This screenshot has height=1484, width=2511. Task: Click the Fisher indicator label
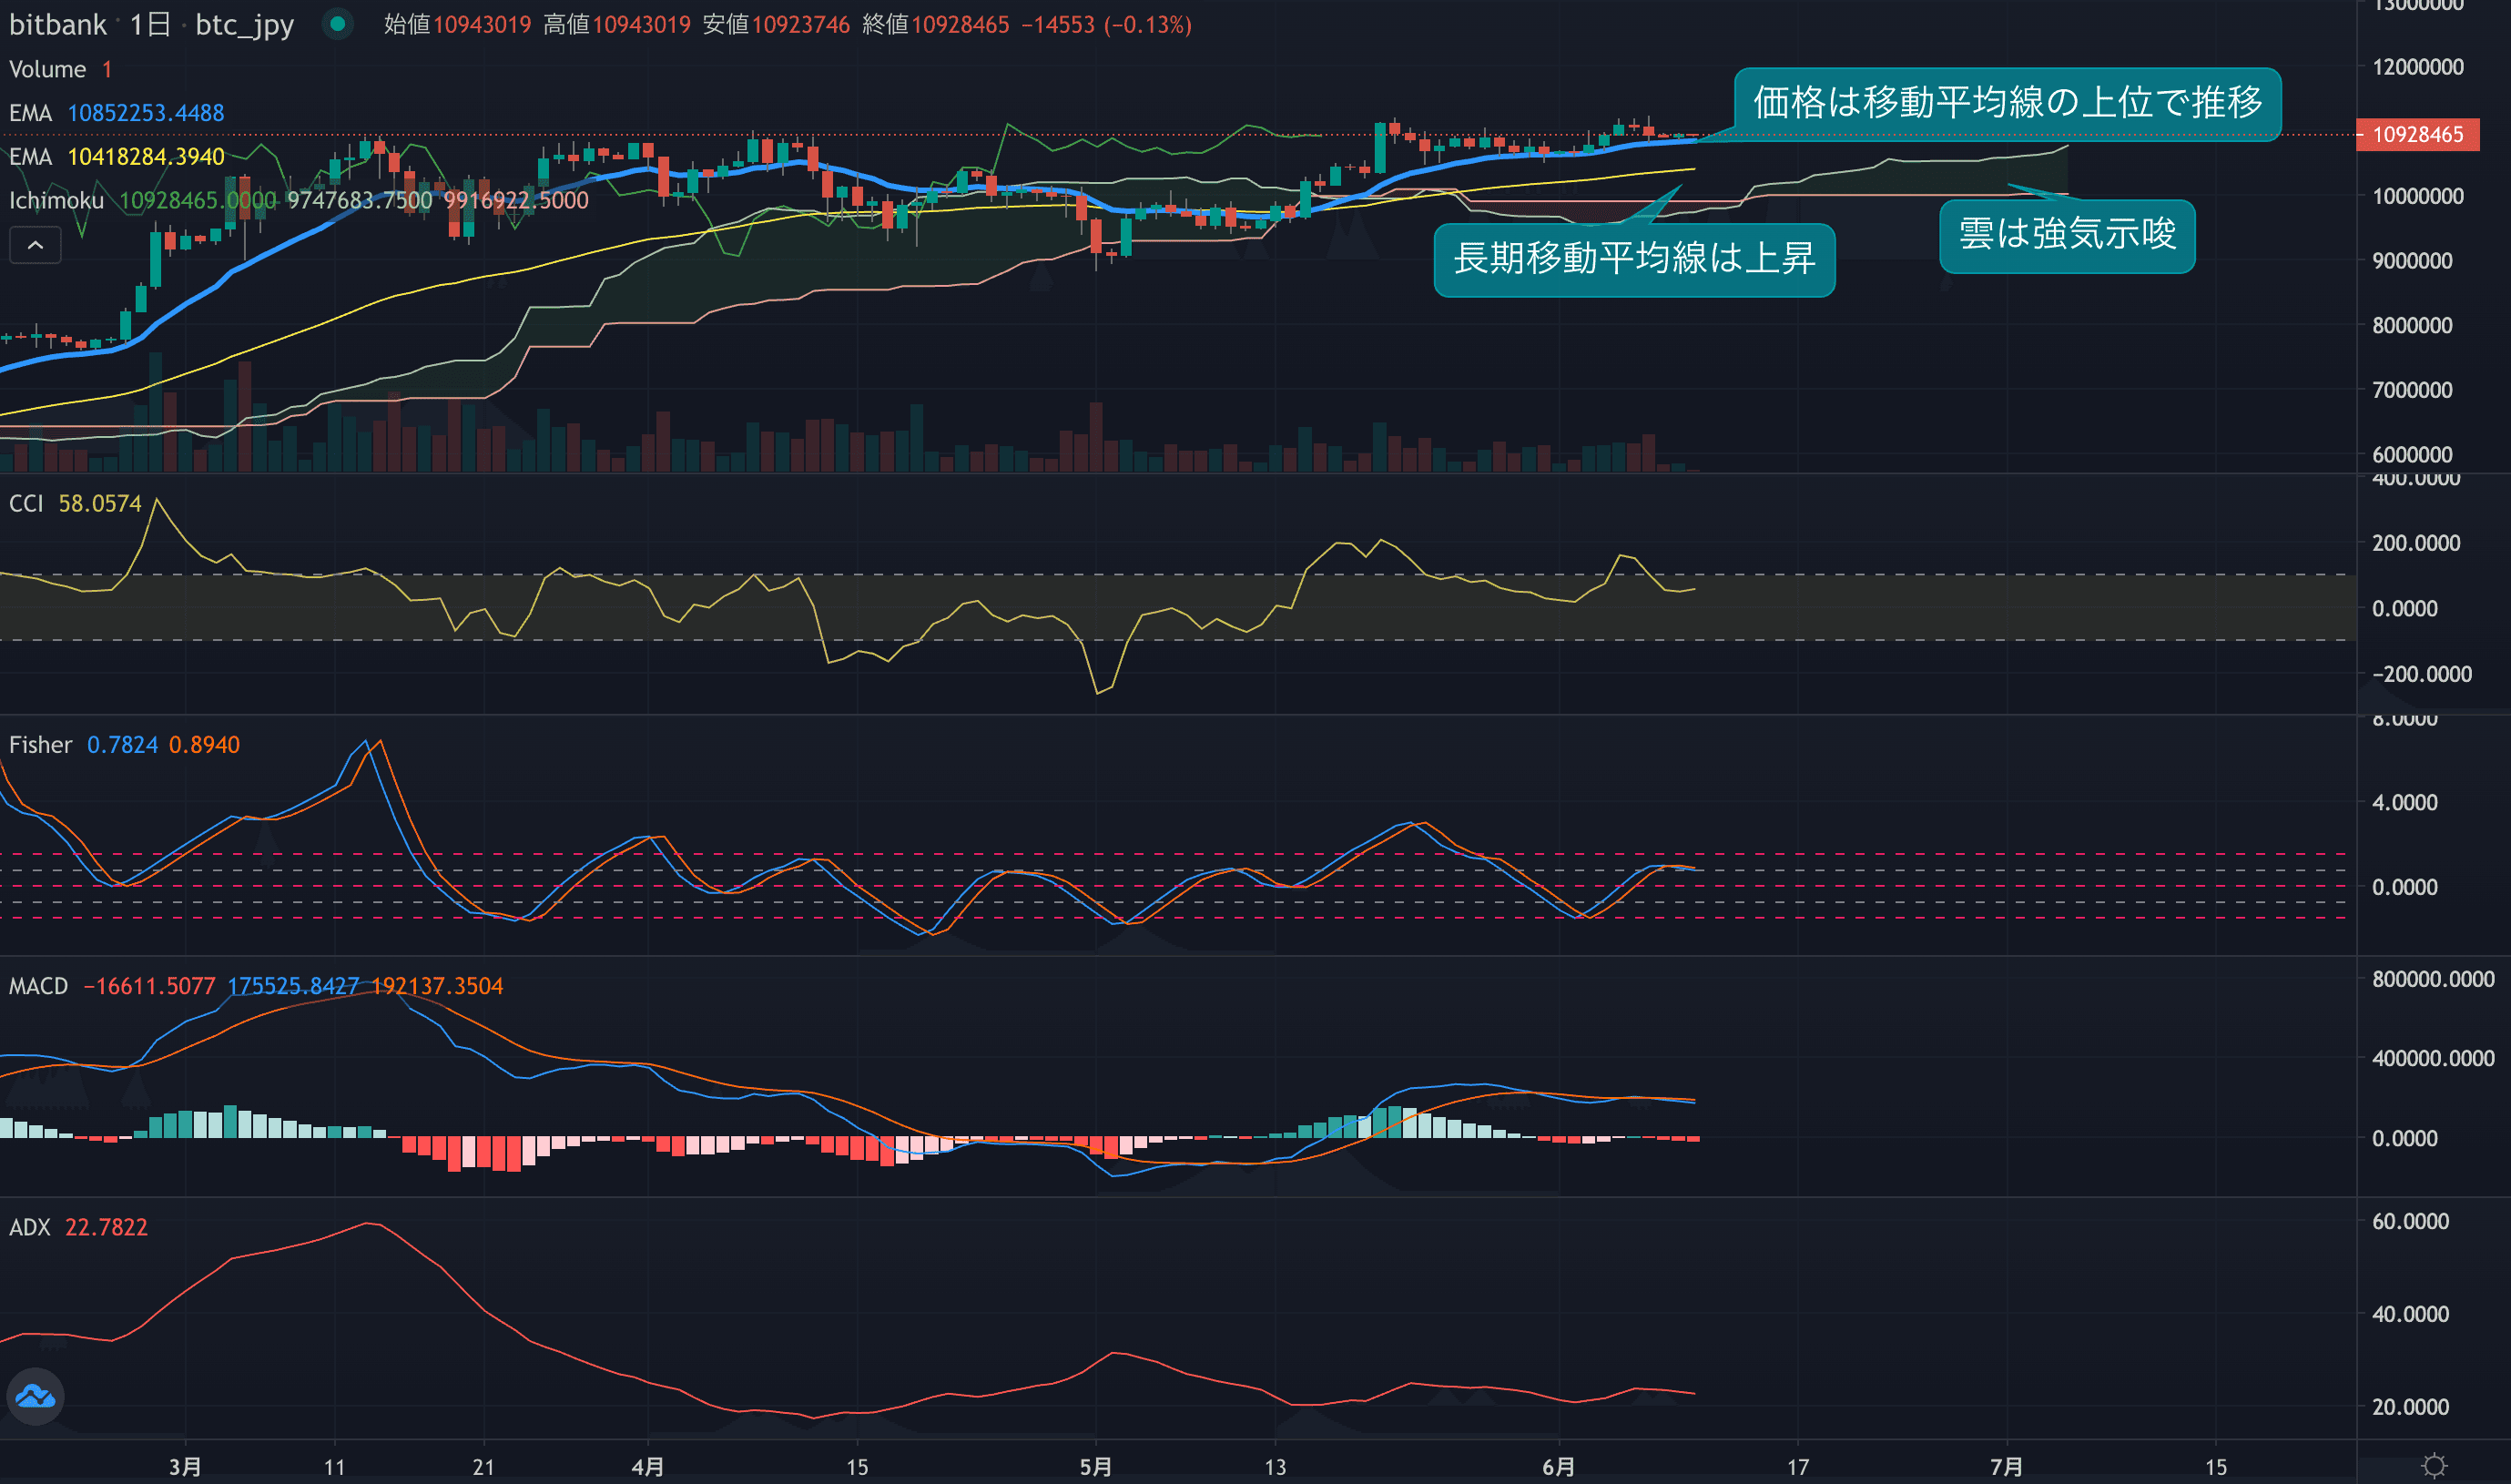click(40, 745)
